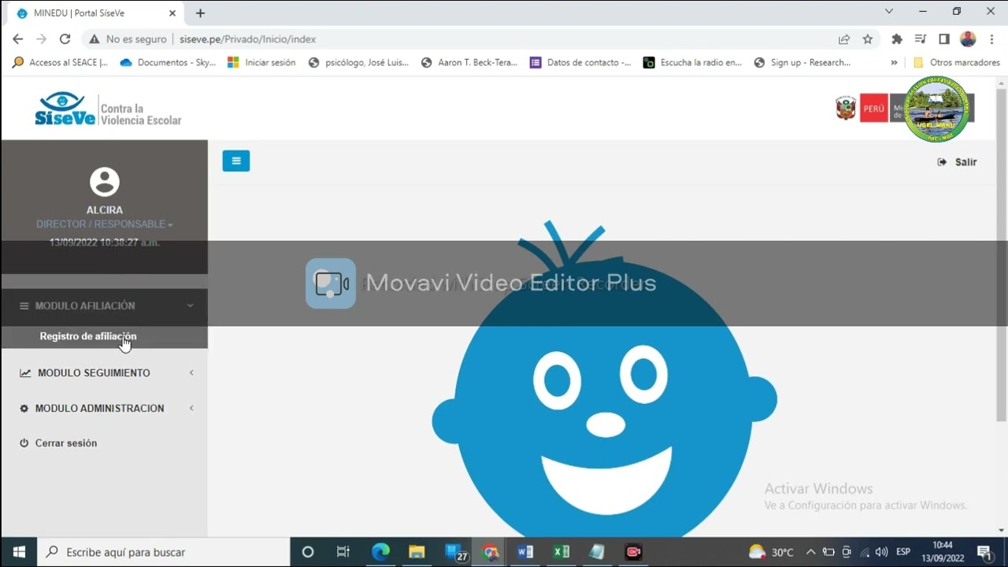Click the exit icon beside Salir

point(942,162)
